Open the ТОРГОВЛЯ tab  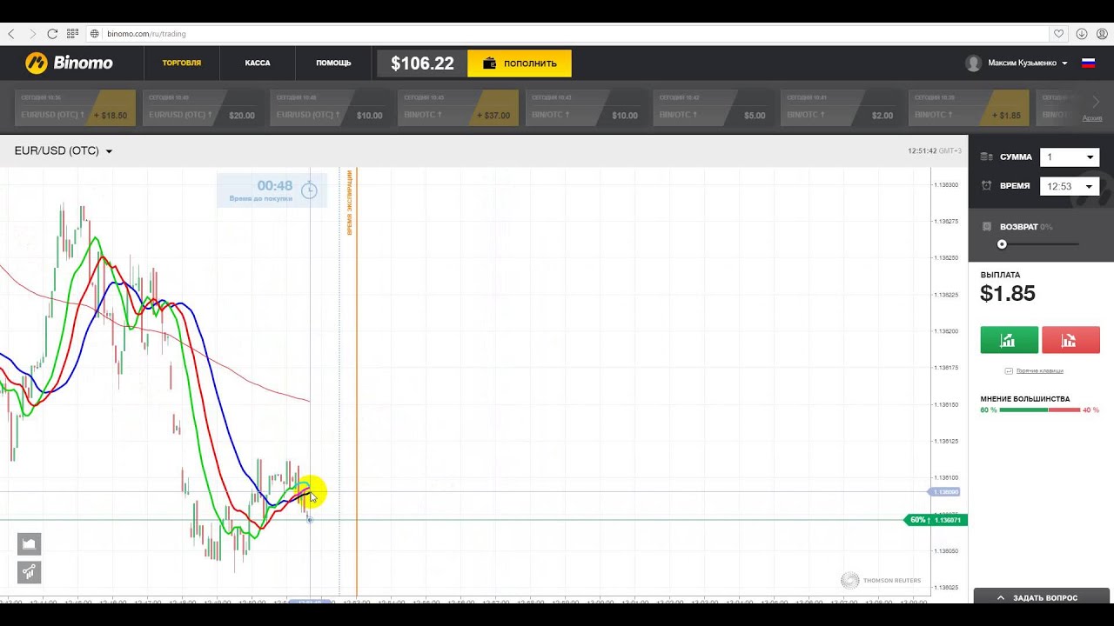click(182, 63)
